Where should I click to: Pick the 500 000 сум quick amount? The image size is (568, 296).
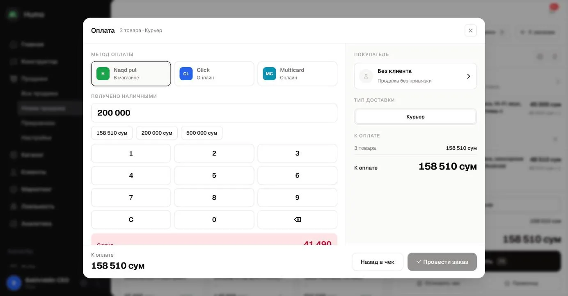pyautogui.click(x=202, y=133)
